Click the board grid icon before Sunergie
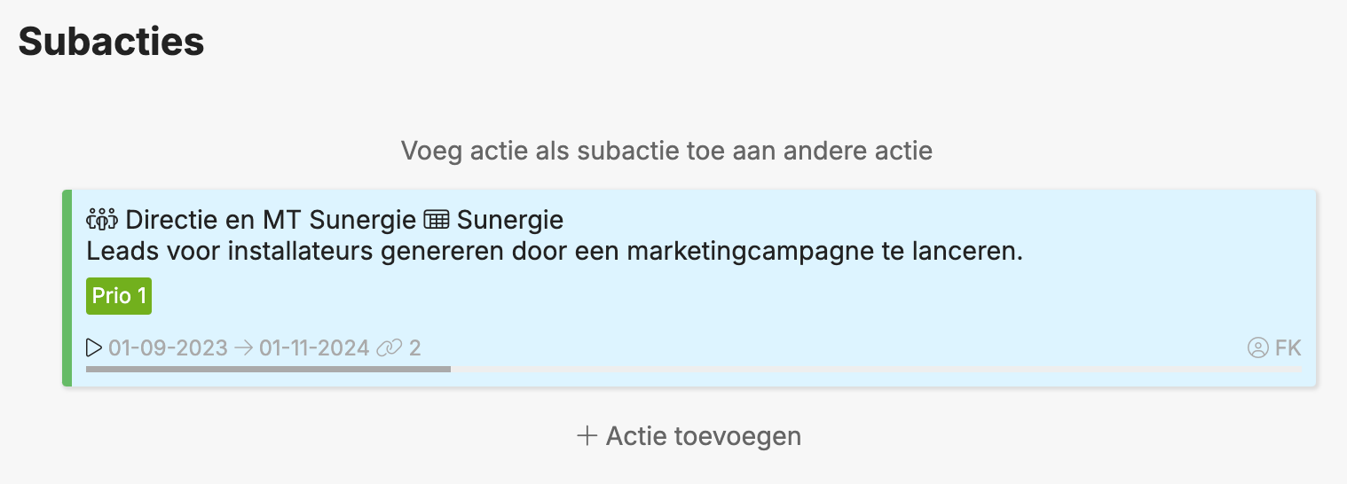 pyautogui.click(x=436, y=218)
